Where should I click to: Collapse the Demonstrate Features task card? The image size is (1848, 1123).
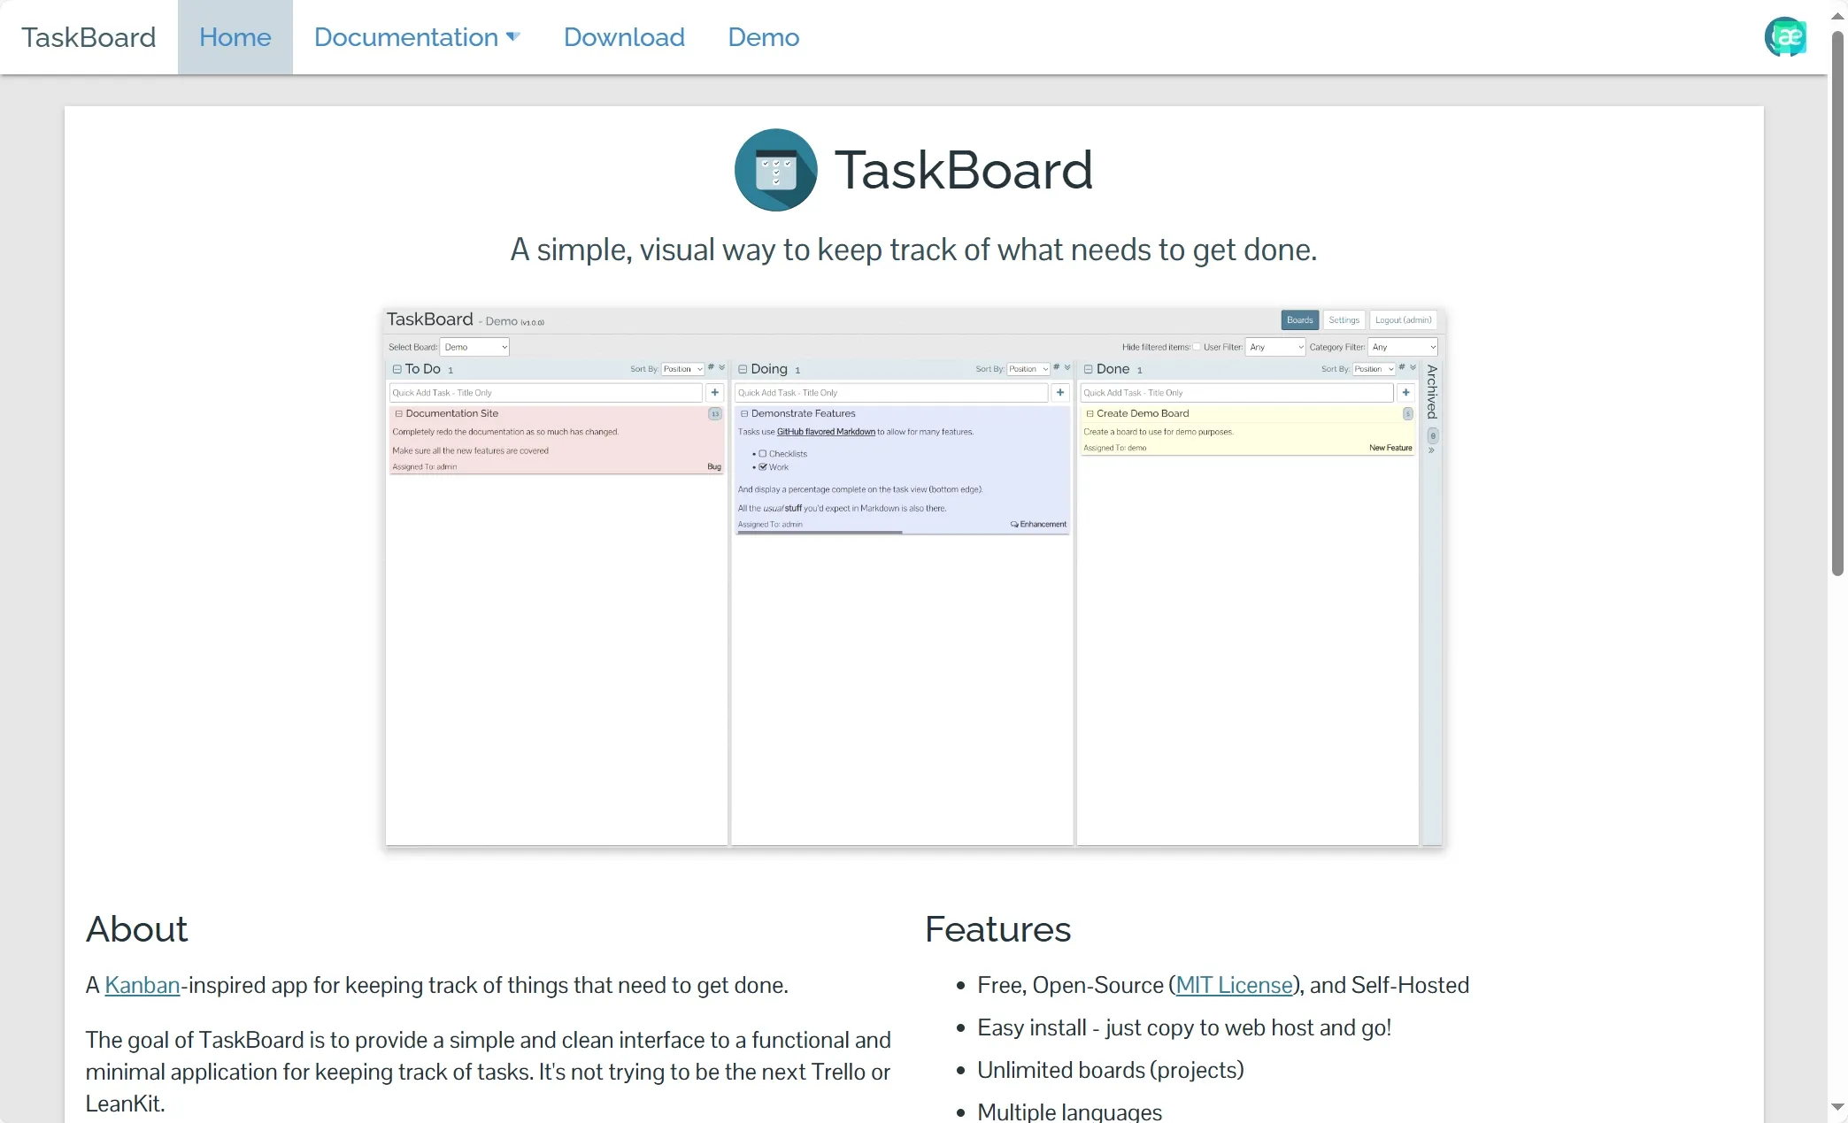click(x=744, y=413)
